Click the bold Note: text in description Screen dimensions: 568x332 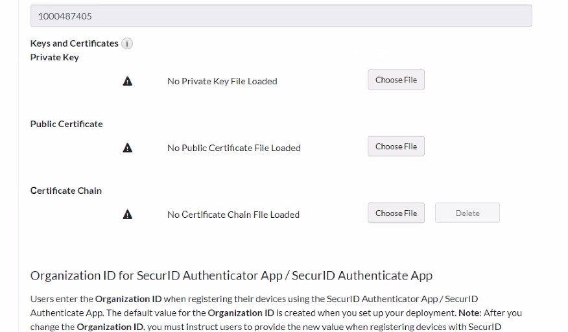469,313
